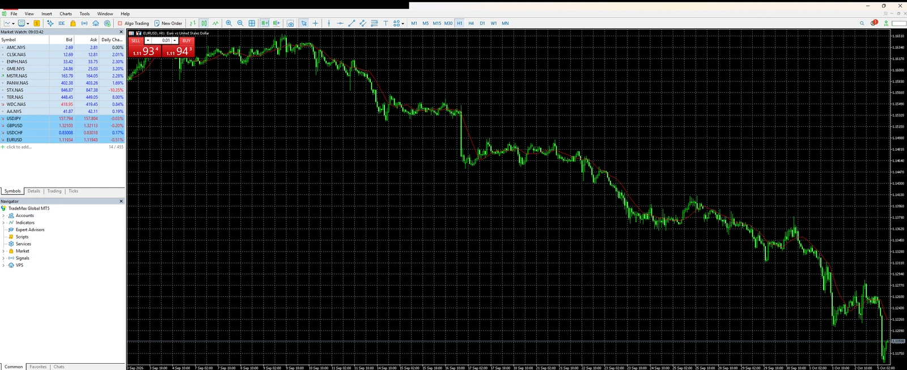This screenshot has width=907, height=370.
Task: Increase trade volume with up arrow
Action: click(175, 41)
